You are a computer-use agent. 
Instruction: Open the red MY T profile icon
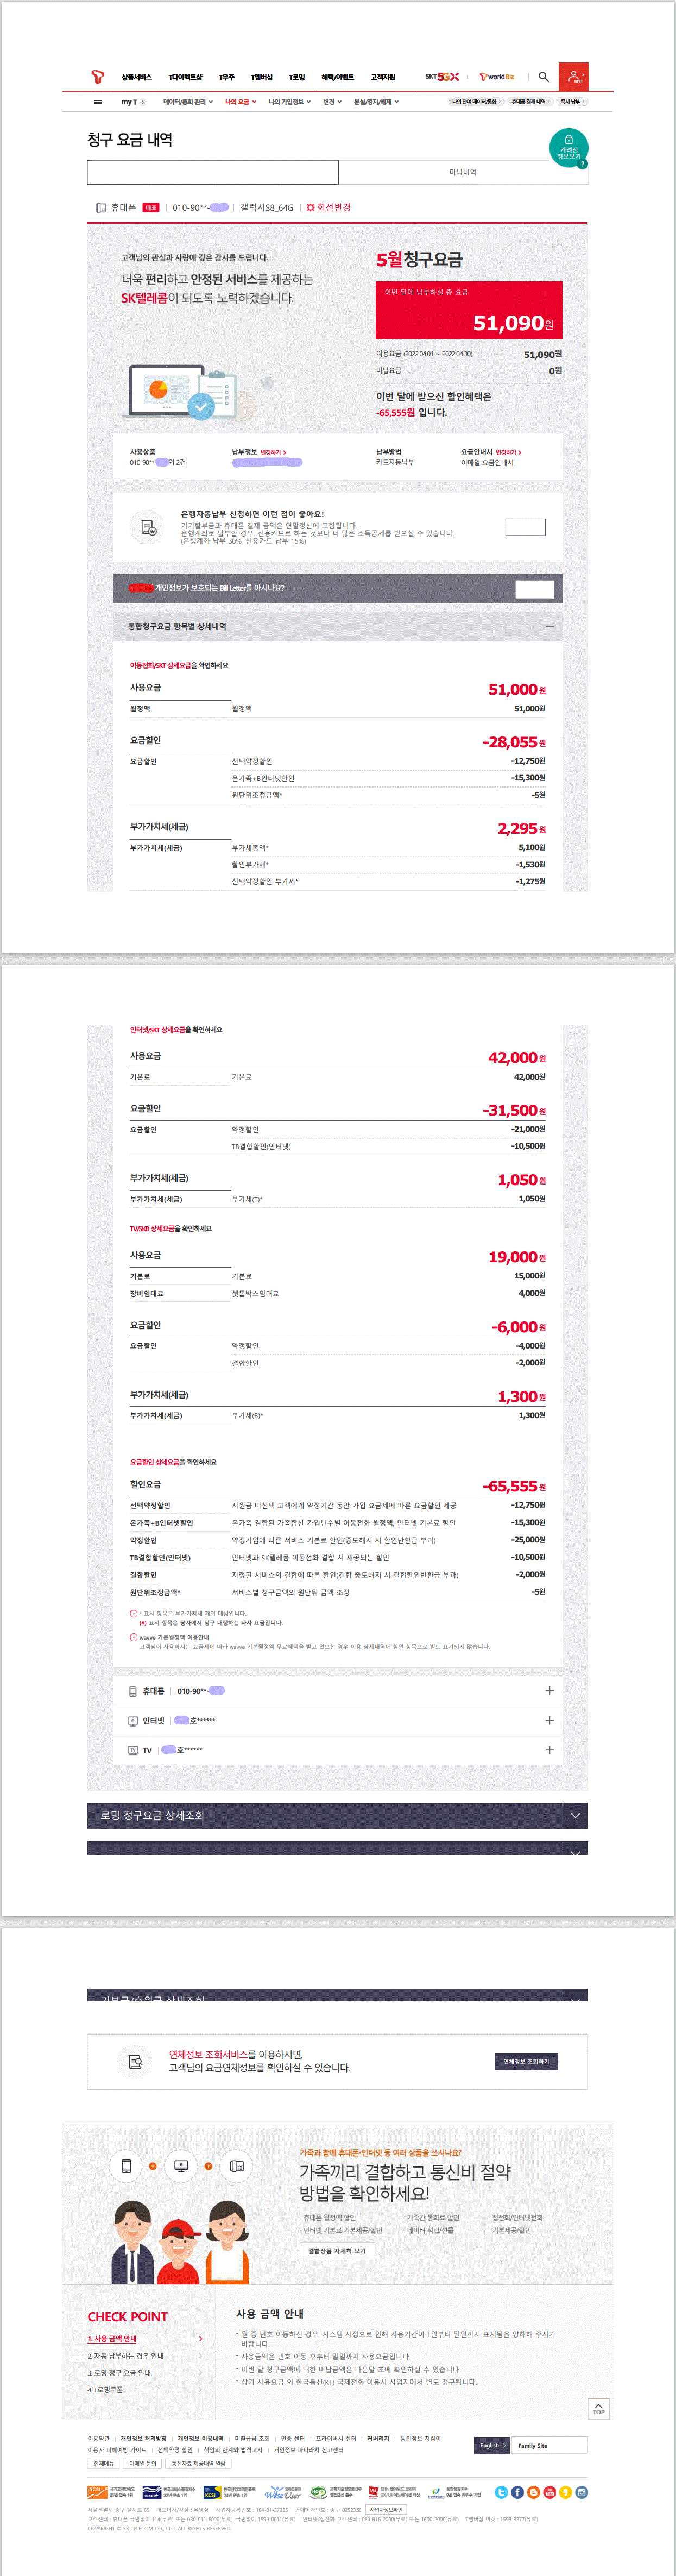pos(573,77)
